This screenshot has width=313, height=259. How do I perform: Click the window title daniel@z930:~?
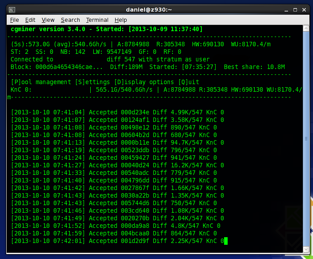point(149,10)
